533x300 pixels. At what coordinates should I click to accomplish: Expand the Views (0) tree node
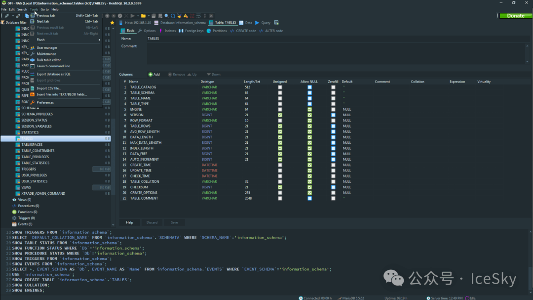(x=25, y=200)
